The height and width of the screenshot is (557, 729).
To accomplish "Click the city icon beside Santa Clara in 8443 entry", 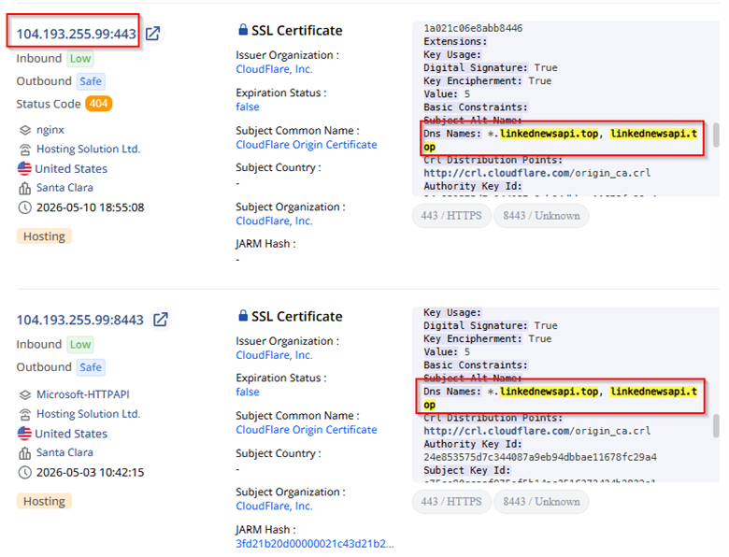I will pos(24,453).
